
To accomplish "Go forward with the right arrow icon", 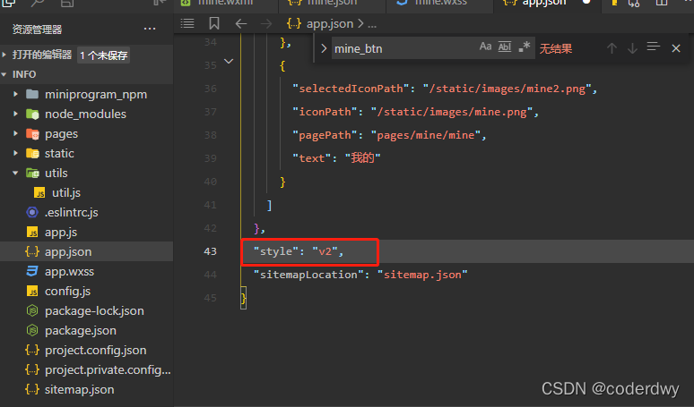I will click(x=266, y=23).
